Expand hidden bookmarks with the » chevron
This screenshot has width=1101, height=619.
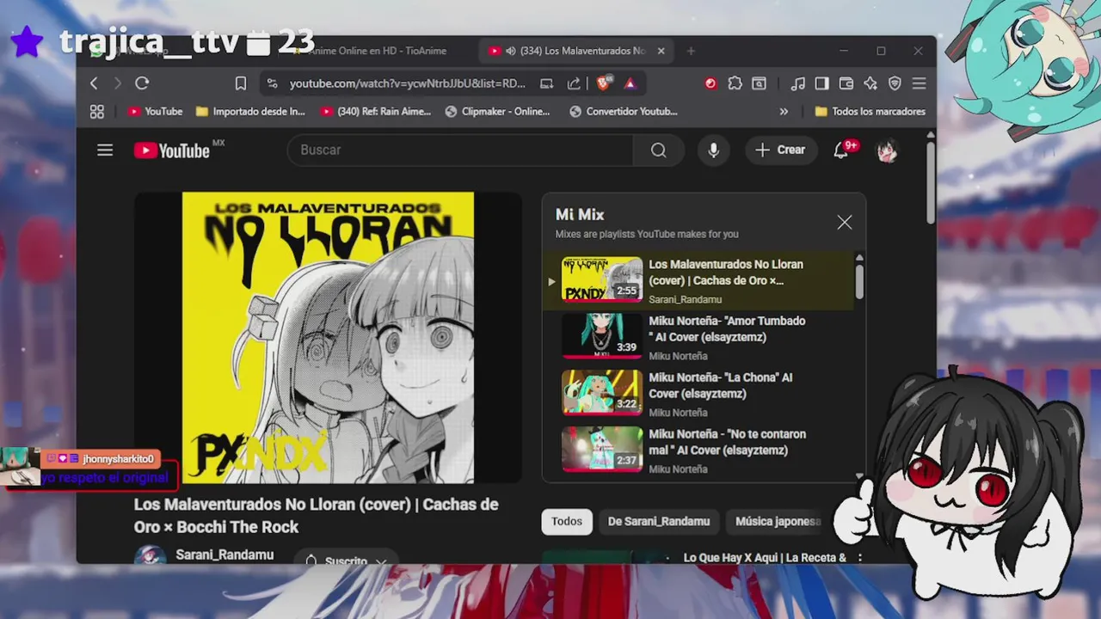(x=784, y=112)
